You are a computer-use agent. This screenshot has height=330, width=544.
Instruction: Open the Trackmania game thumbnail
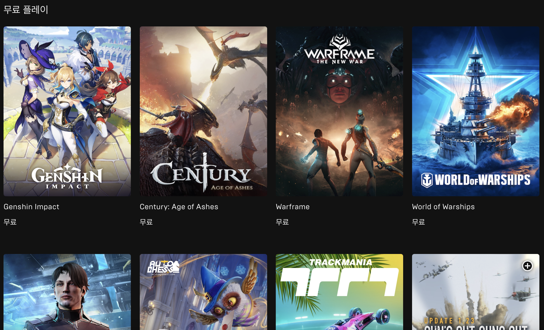(x=339, y=292)
